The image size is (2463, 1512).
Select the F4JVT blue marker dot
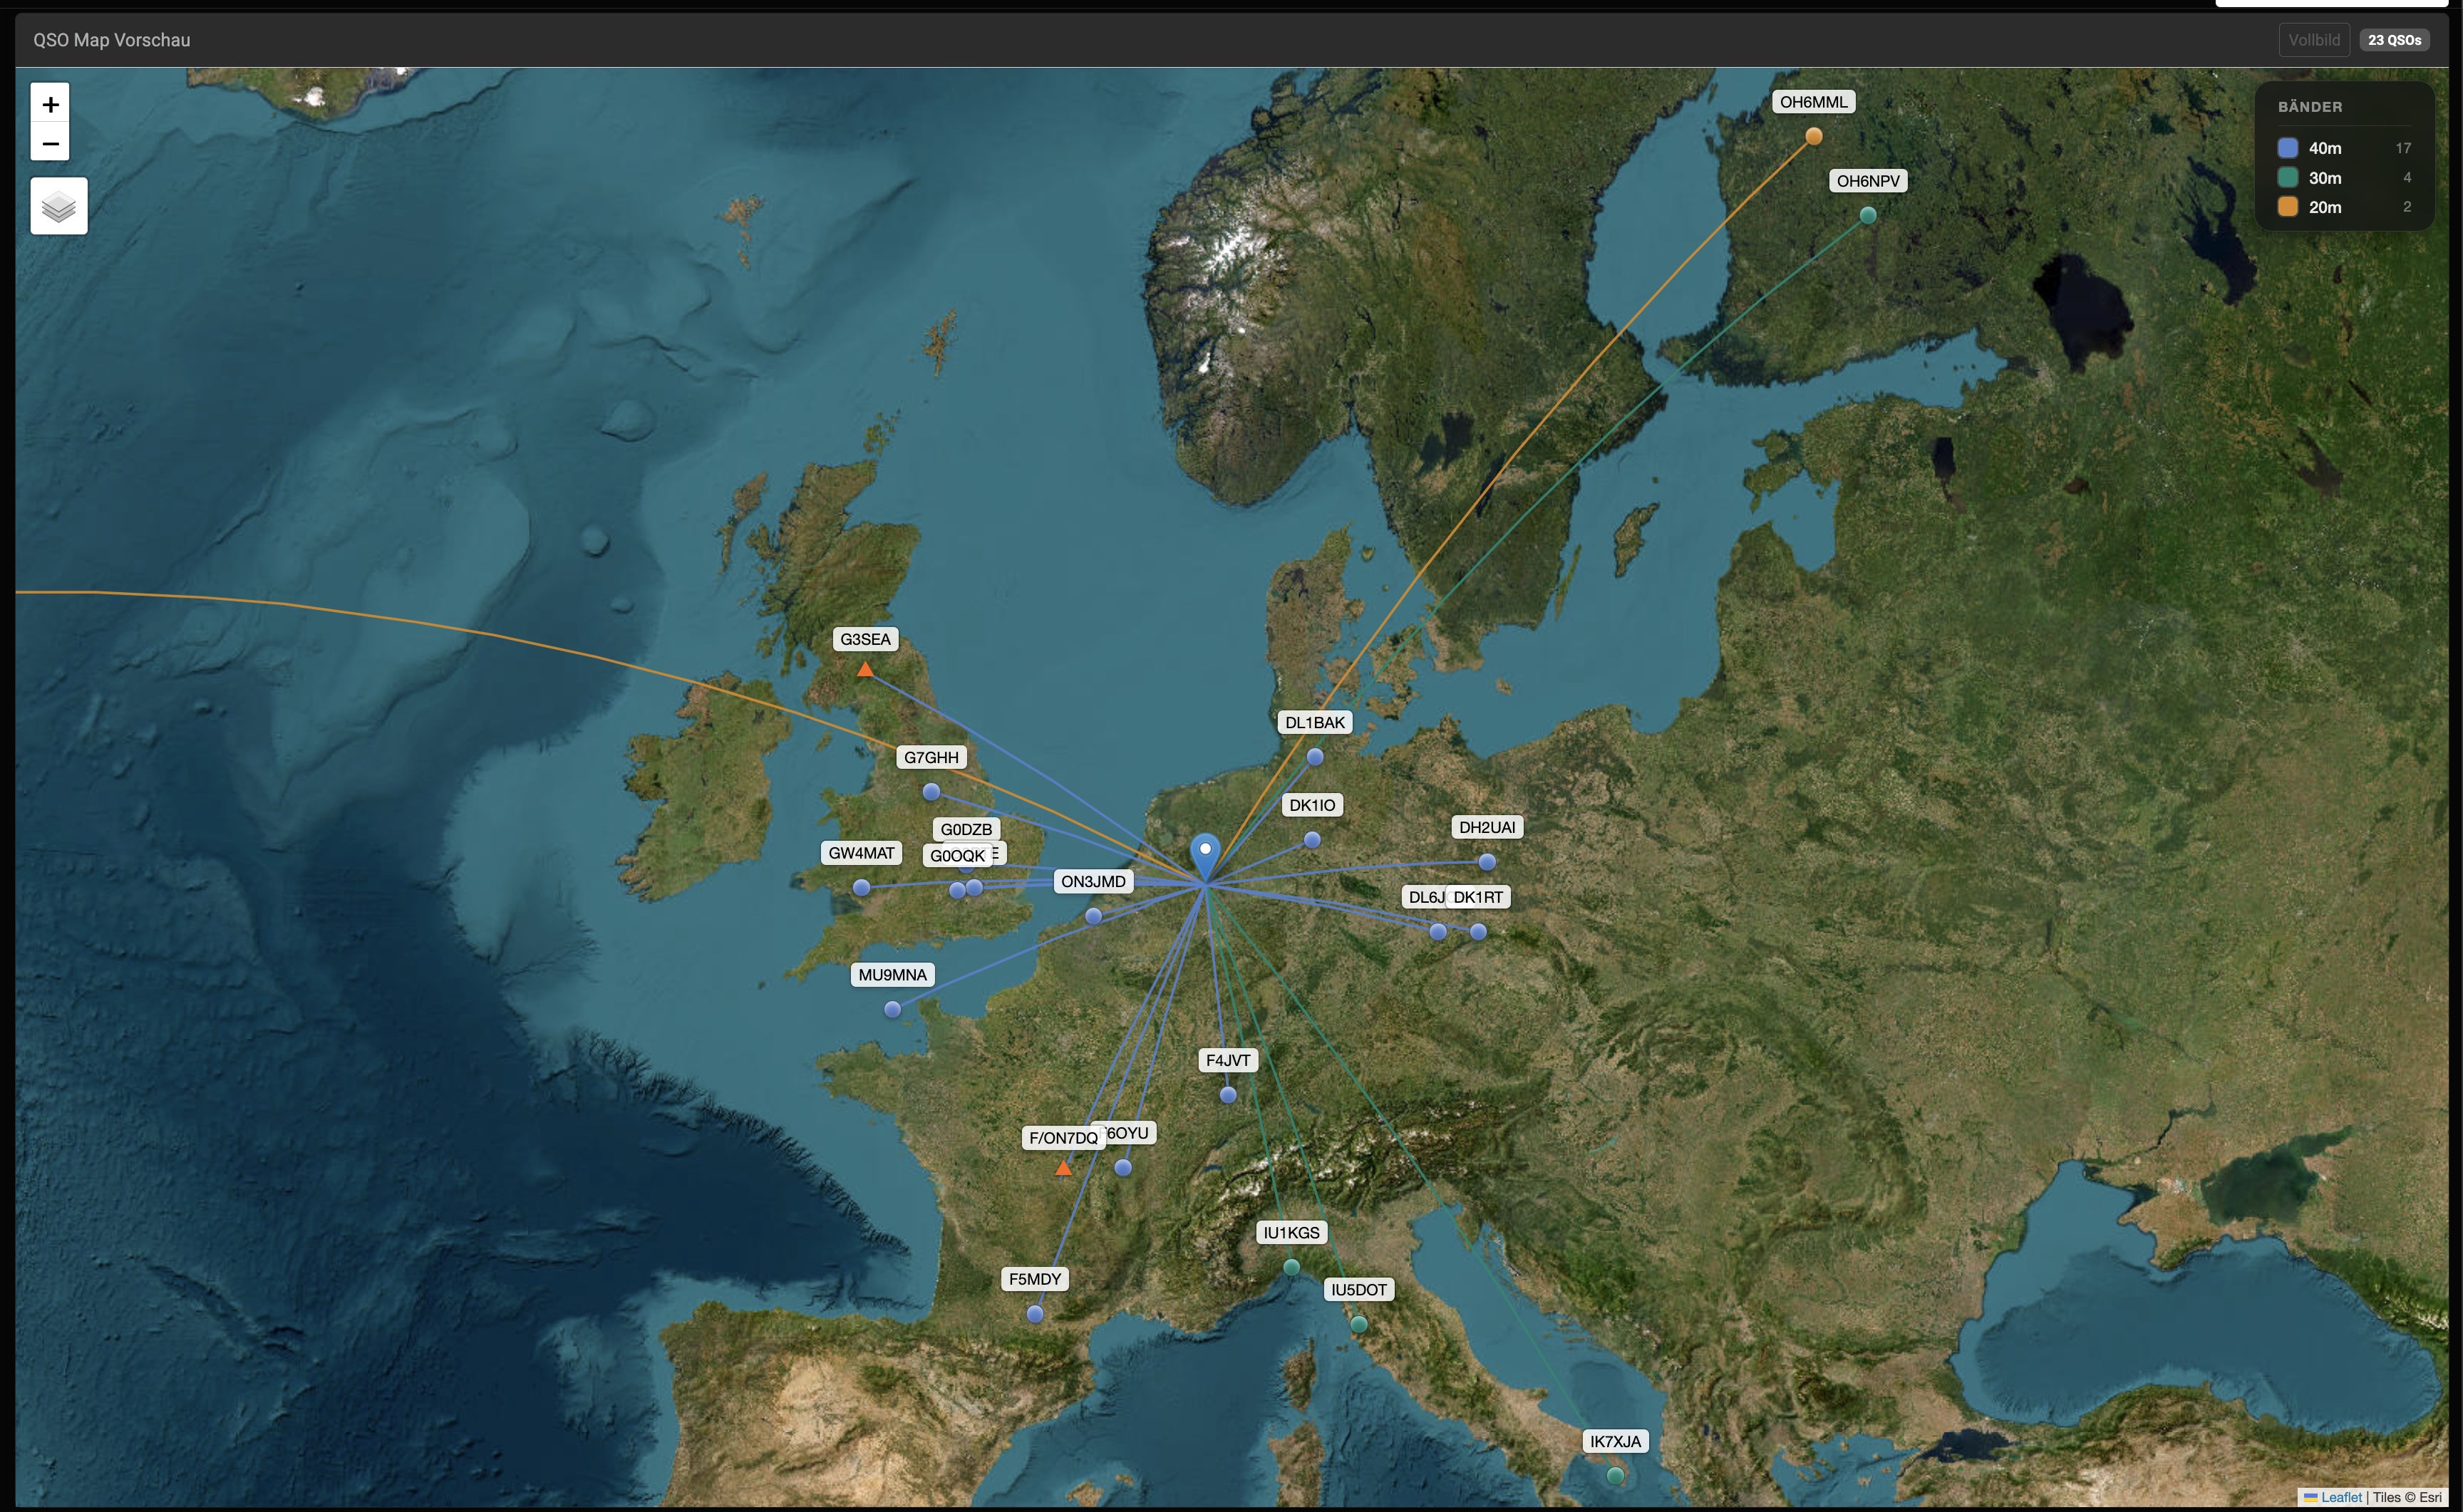tap(1228, 1095)
